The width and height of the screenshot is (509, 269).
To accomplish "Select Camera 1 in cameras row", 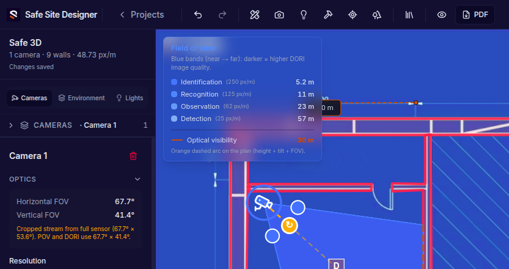I will click(x=100, y=125).
